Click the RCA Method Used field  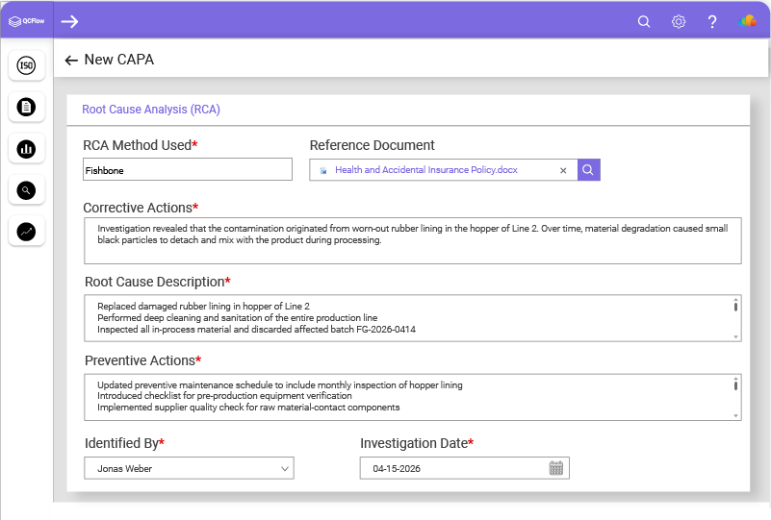188,169
